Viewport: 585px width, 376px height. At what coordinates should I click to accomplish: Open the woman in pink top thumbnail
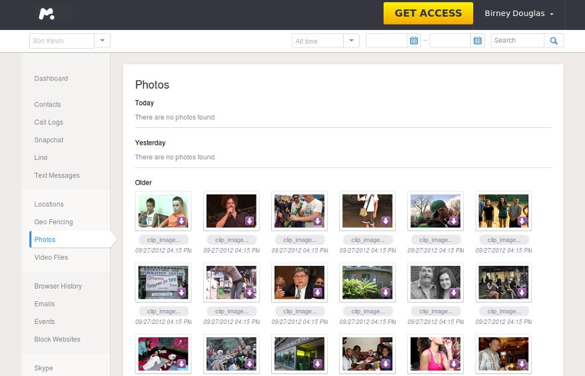point(435,353)
